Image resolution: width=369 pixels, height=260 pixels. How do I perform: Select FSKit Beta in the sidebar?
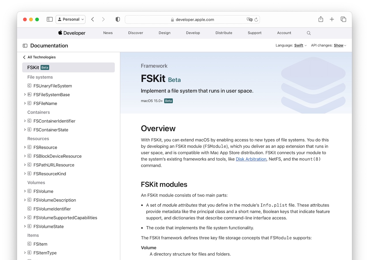click(x=68, y=68)
